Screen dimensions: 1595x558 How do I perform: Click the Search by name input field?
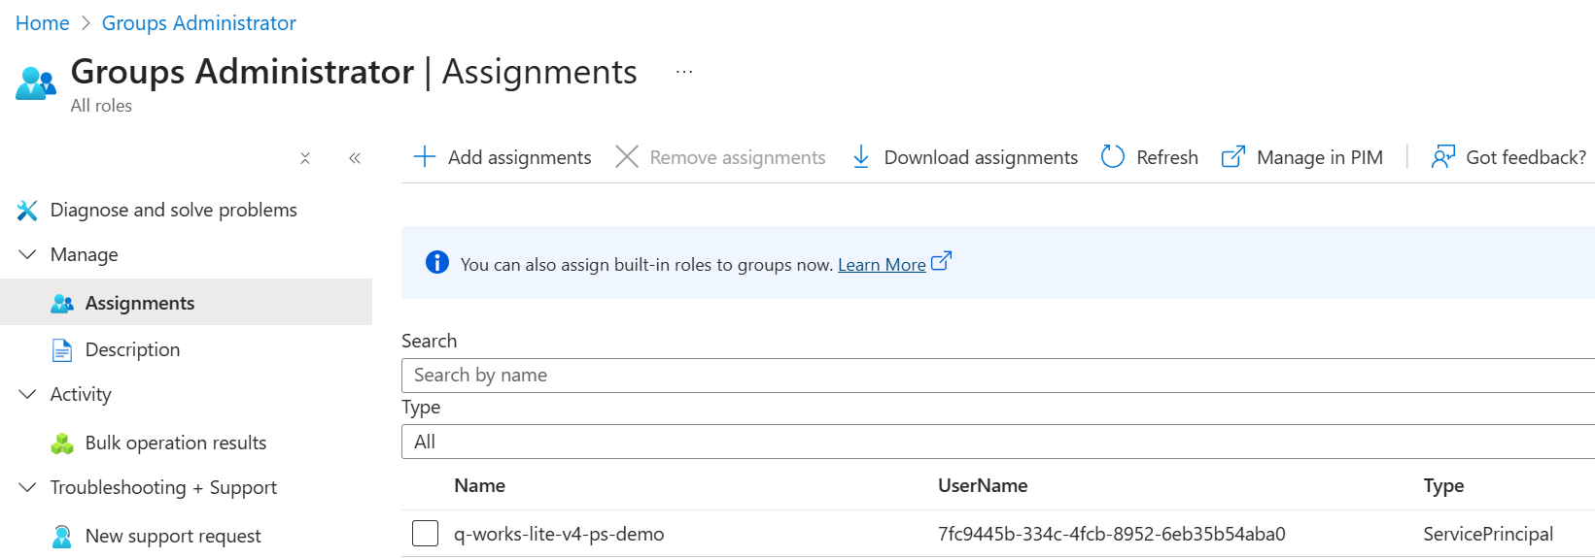pyautogui.click(x=998, y=376)
